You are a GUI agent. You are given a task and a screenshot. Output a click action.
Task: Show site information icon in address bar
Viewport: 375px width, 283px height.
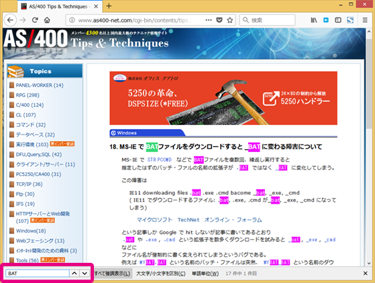tap(72, 20)
